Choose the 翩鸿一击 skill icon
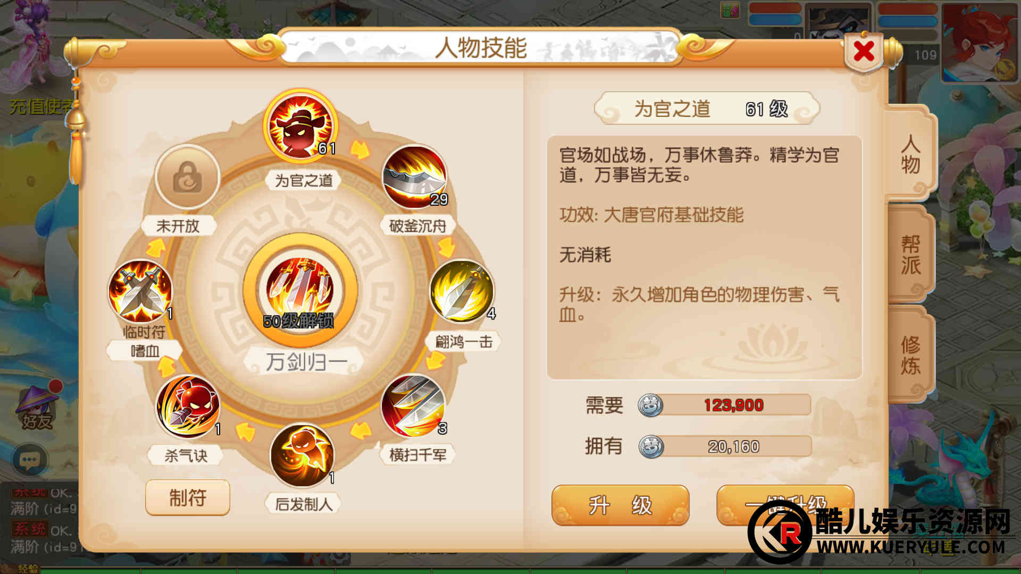Viewport: 1021px width, 574px height. pyautogui.click(x=462, y=291)
